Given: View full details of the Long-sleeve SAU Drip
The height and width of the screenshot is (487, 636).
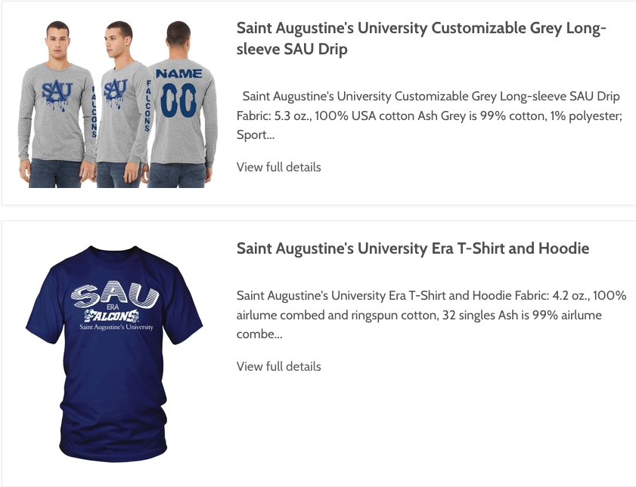Looking at the screenshot, I should point(278,167).
